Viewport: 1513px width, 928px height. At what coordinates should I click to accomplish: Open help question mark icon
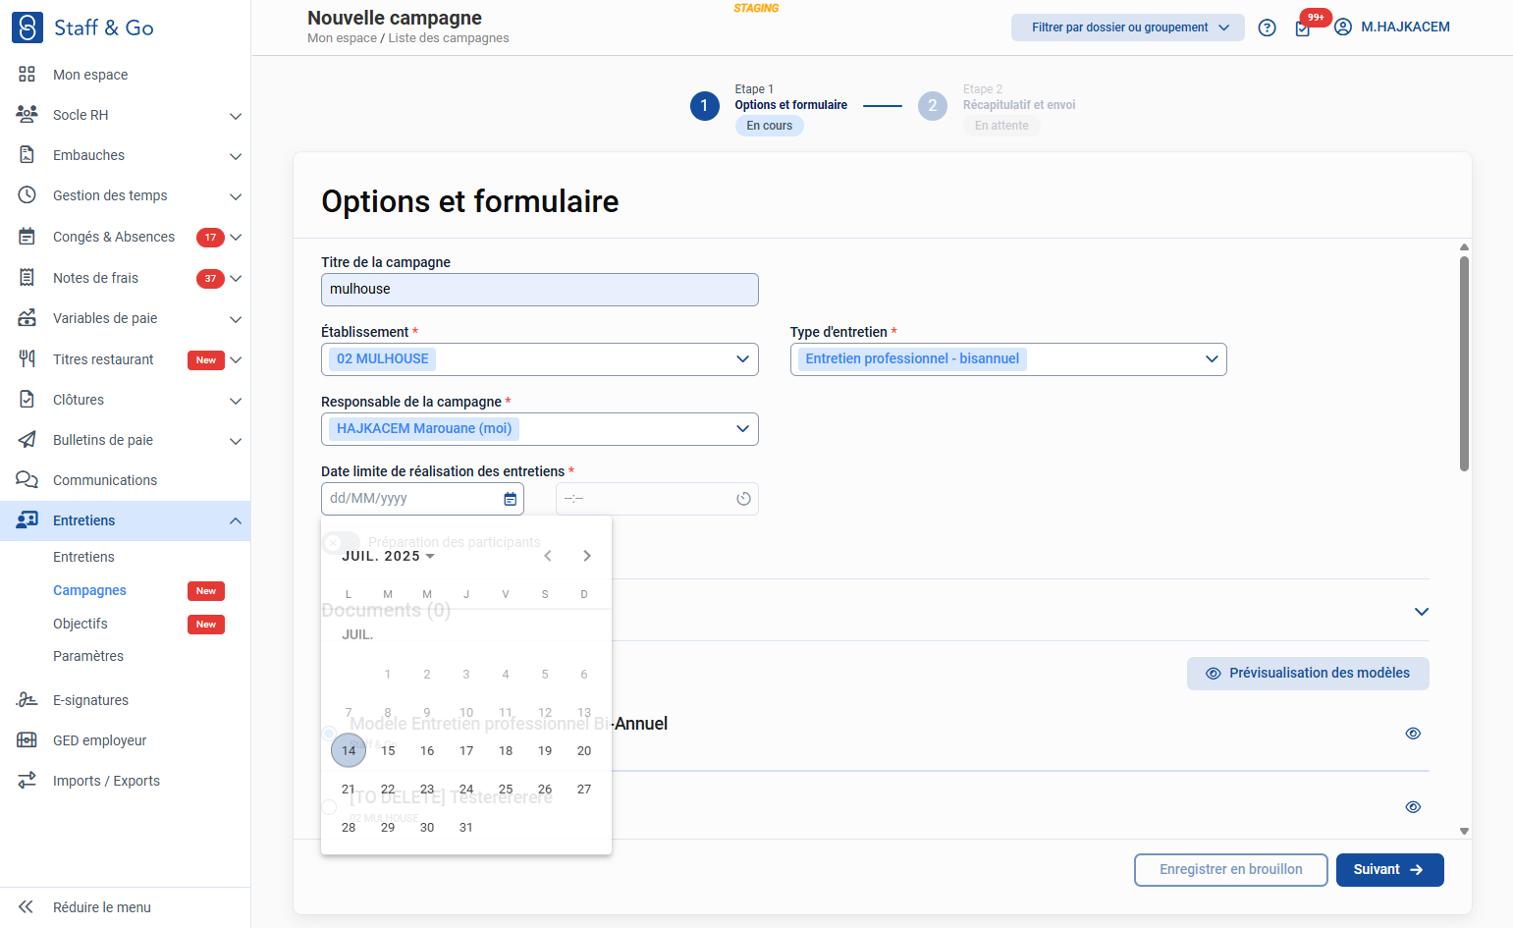1268,27
